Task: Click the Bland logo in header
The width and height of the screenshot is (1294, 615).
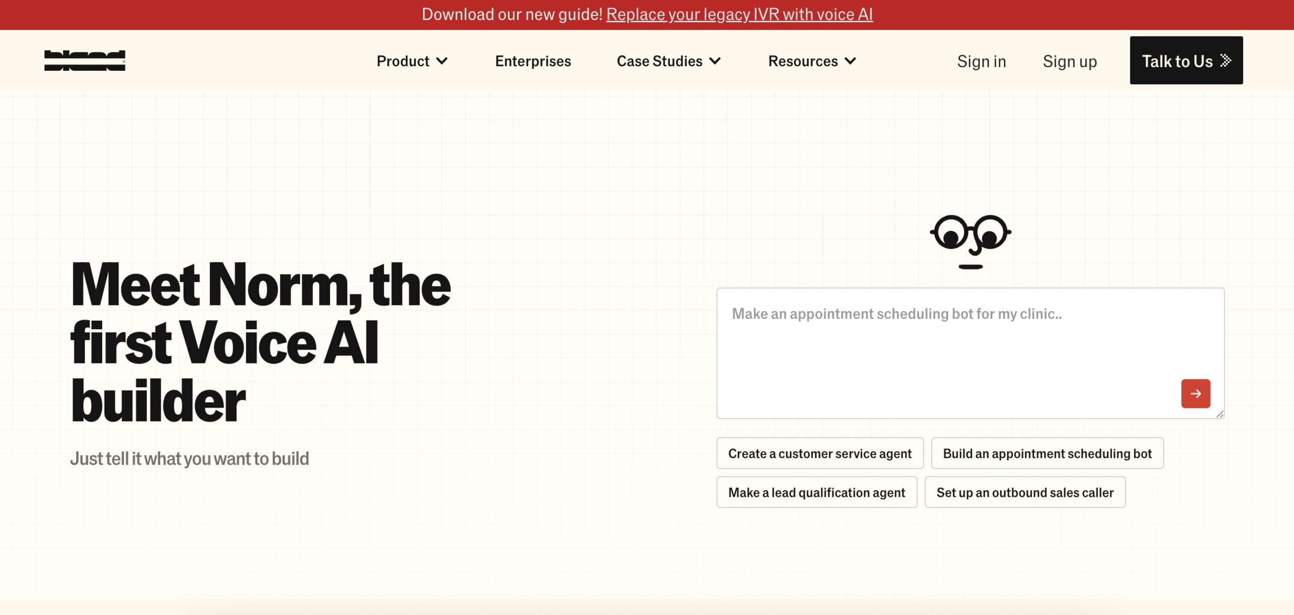Action: pos(84,61)
